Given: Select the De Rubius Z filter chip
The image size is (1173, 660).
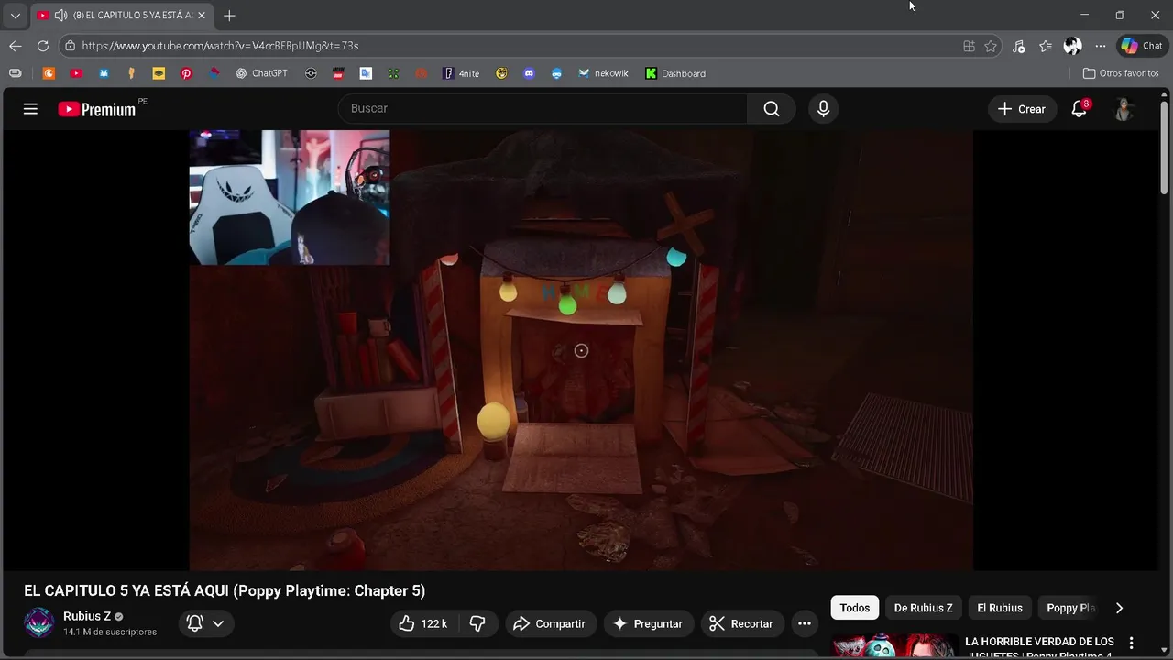Looking at the screenshot, I should pyautogui.click(x=924, y=608).
